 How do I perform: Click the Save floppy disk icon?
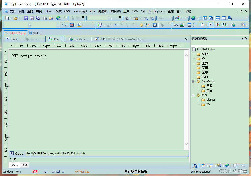click(26, 18)
